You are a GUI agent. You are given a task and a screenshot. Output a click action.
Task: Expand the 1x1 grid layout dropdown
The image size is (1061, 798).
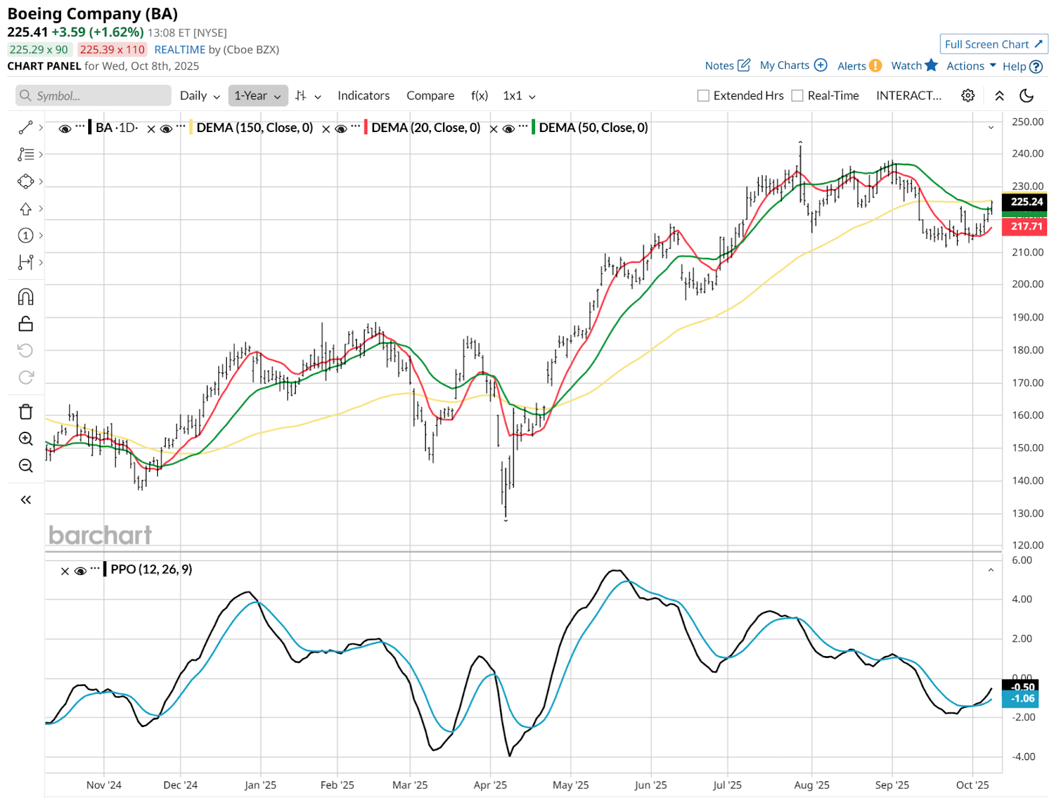point(519,96)
